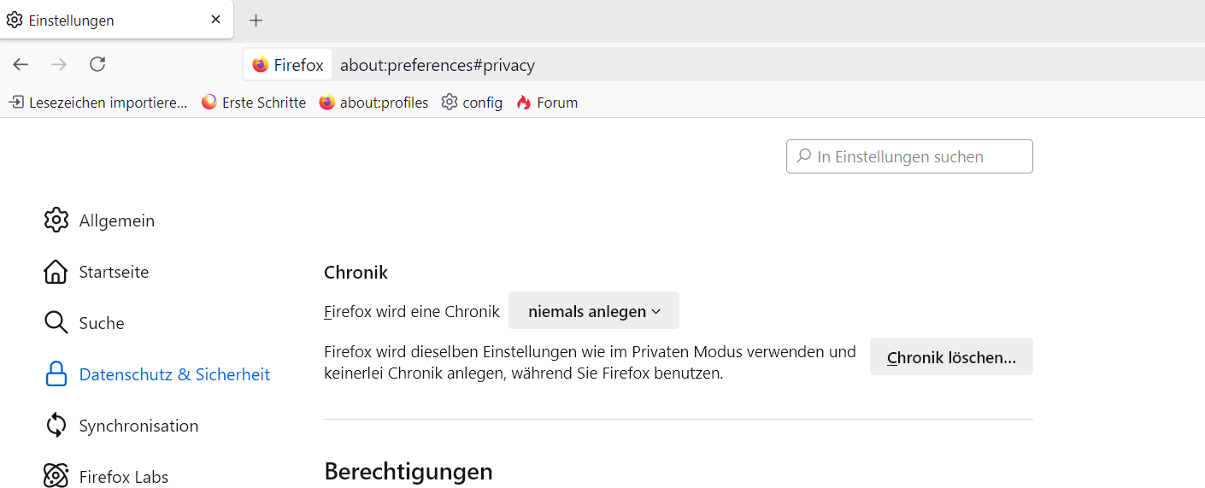The height and width of the screenshot is (488, 1205).
Task: Select the Suche magnifier icon in sidebar
Action: [x=56, y=323]
